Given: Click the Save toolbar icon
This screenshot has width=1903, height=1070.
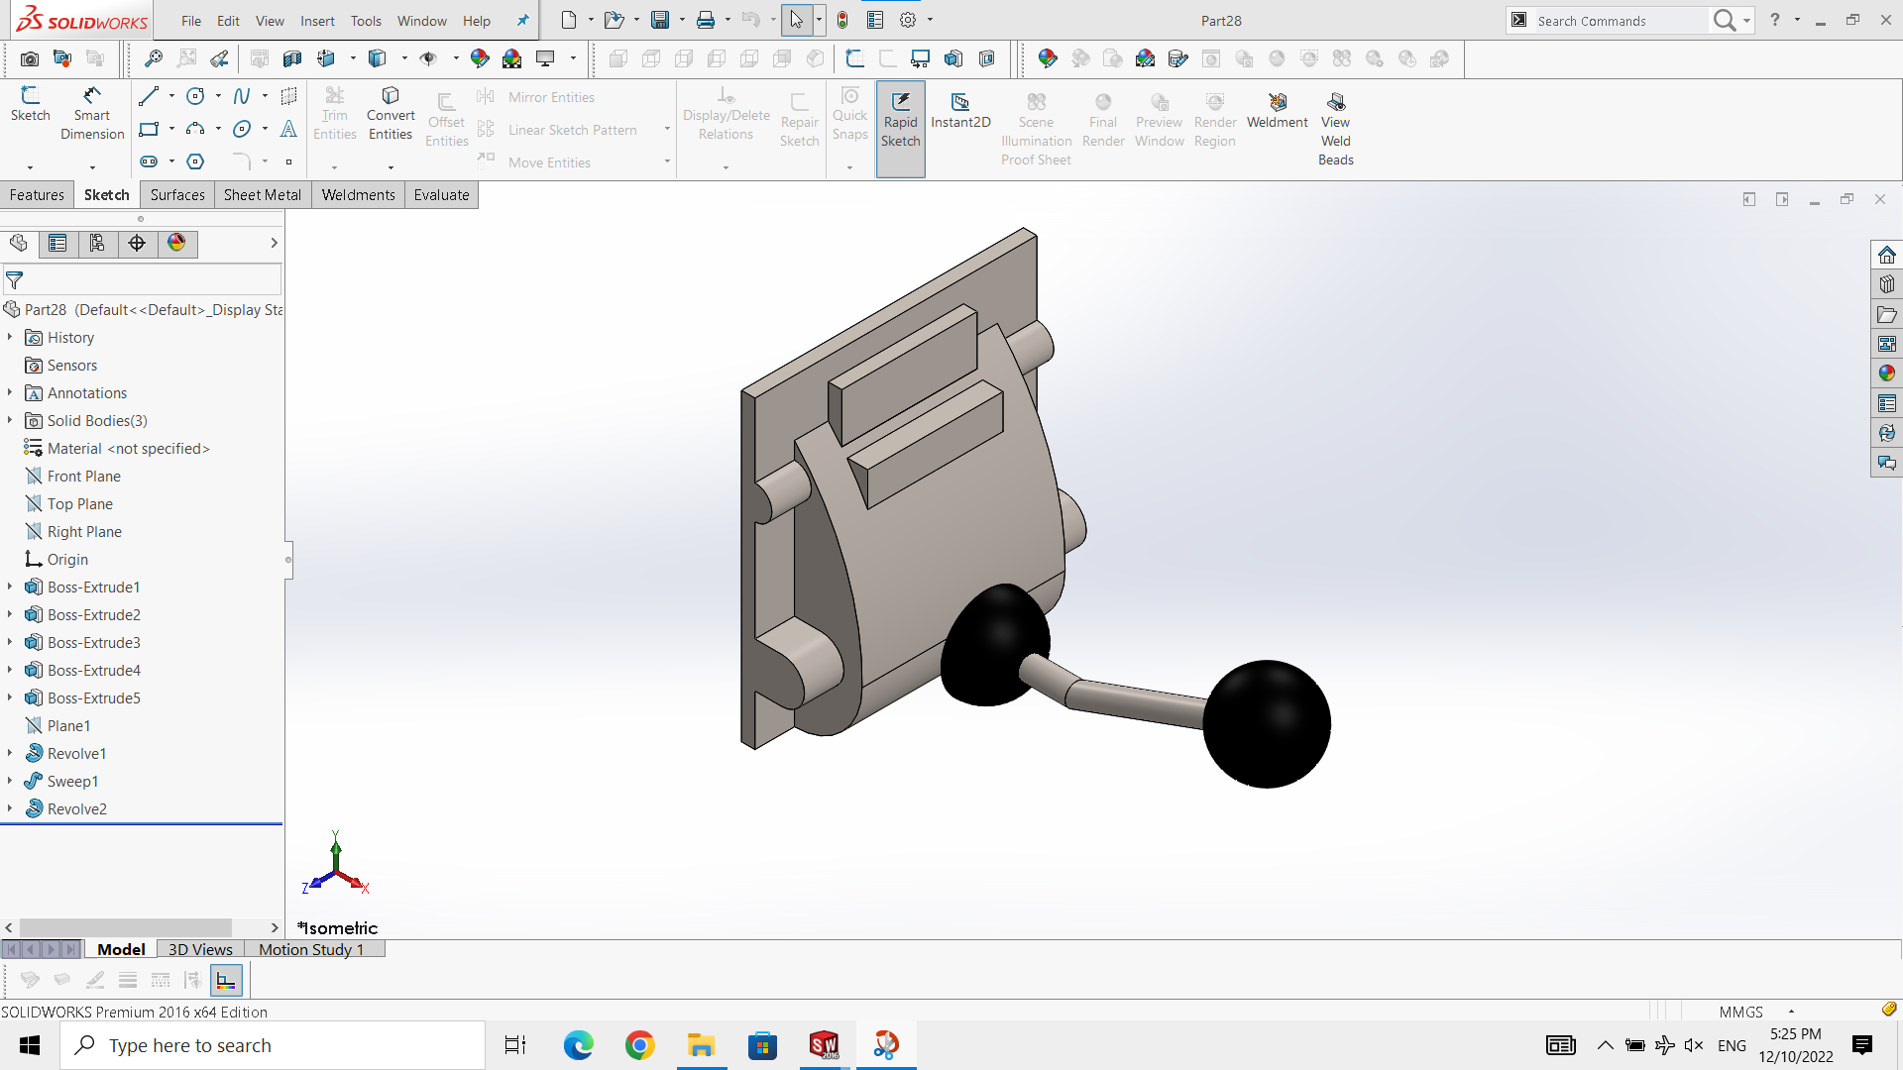Looking at the screenshot, I should tap(660, 20).
